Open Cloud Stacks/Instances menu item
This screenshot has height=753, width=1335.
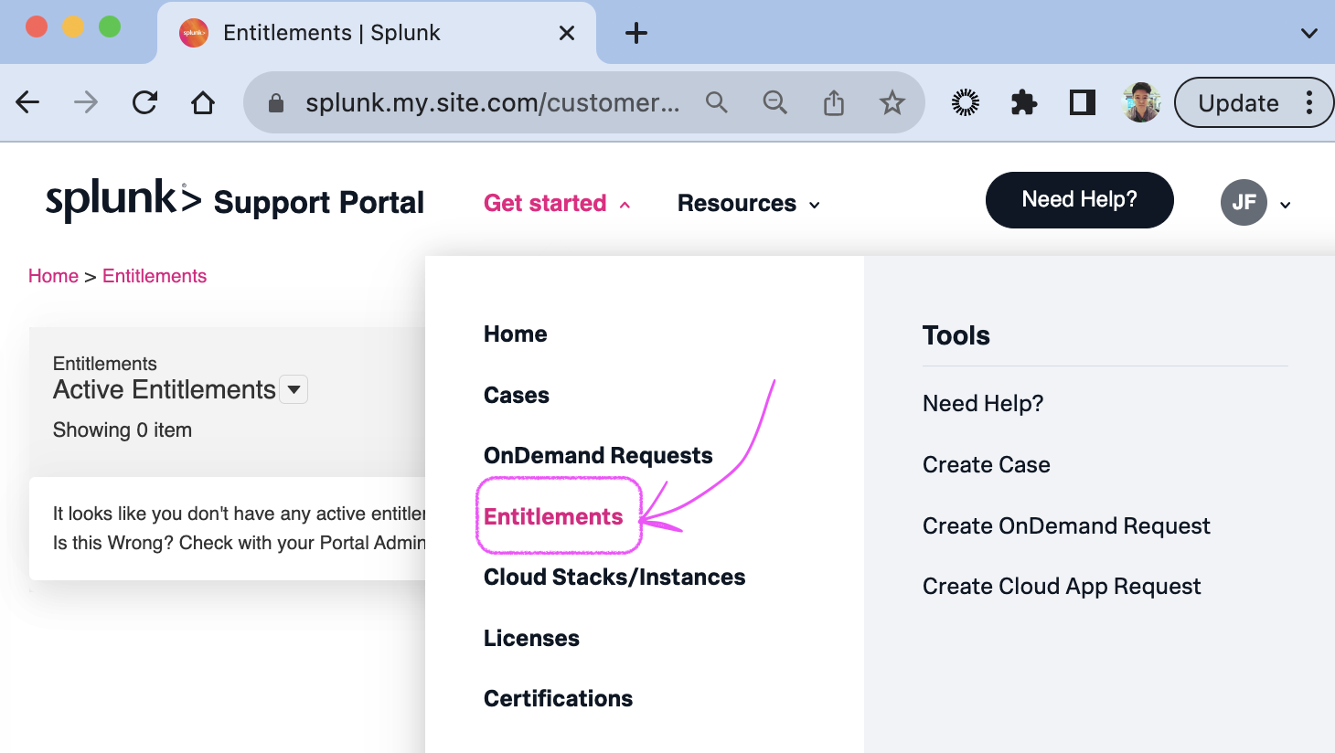pos(614,577)
